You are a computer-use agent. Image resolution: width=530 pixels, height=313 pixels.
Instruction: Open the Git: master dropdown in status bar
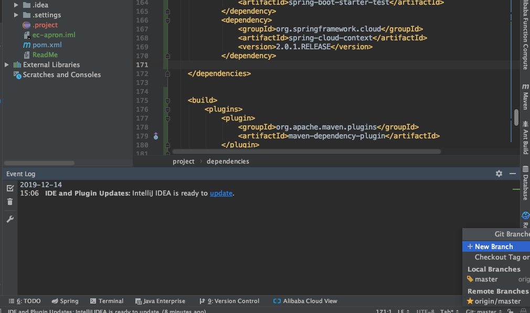[x=483, y=310]
